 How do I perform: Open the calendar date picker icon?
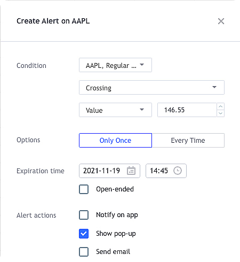[x=131, y=171]
